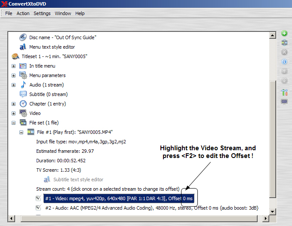Click the File set icon
292x226 pixels.
[x=23, y=123]
